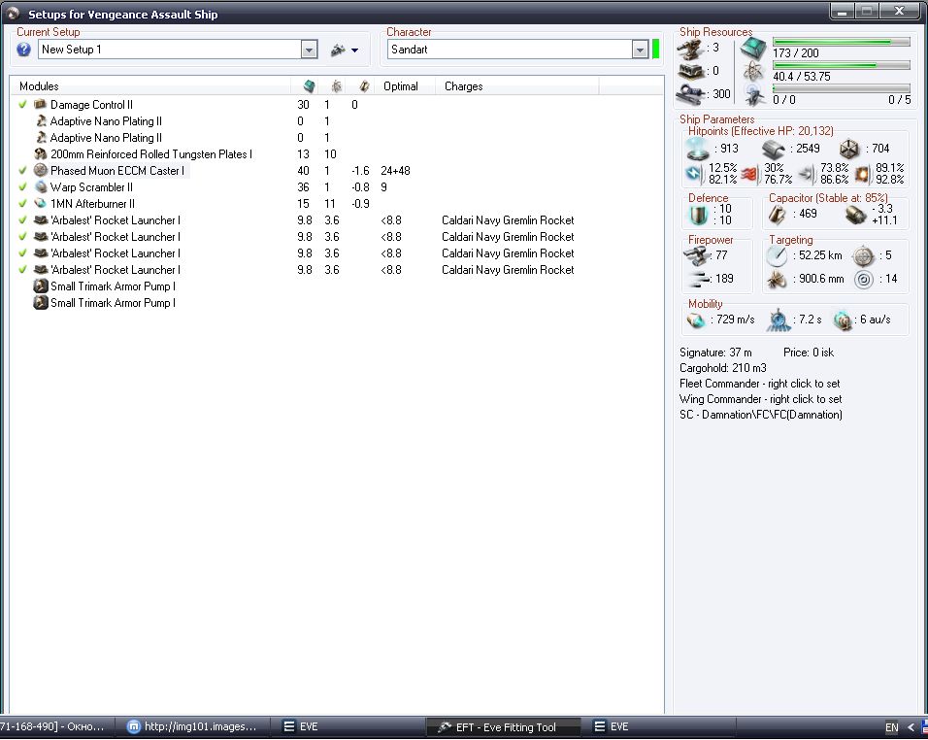The image size is (928, 740).
Task: Click the Warp Scrambler II module icon
Action: coord(40,187)
